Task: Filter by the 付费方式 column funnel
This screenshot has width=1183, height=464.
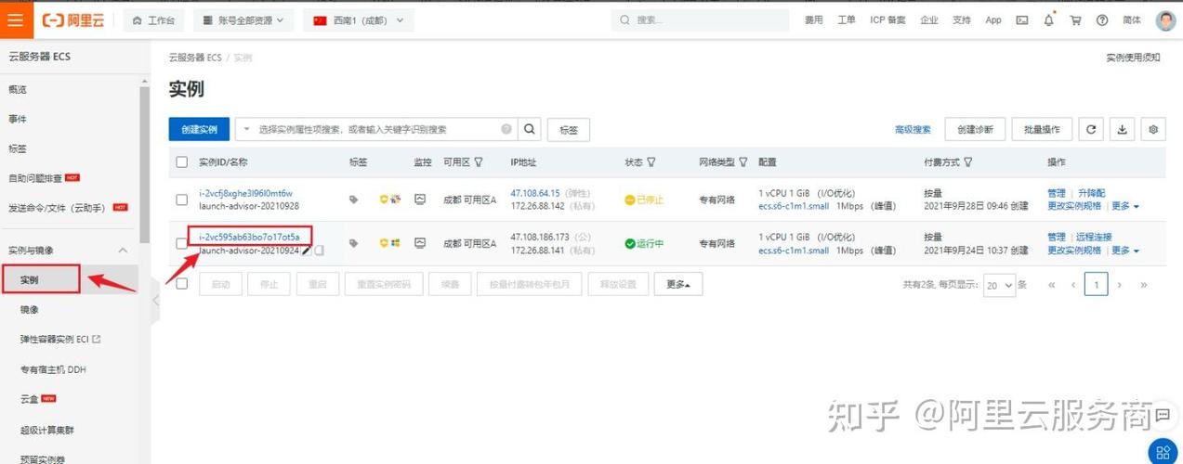Action: 968,162
